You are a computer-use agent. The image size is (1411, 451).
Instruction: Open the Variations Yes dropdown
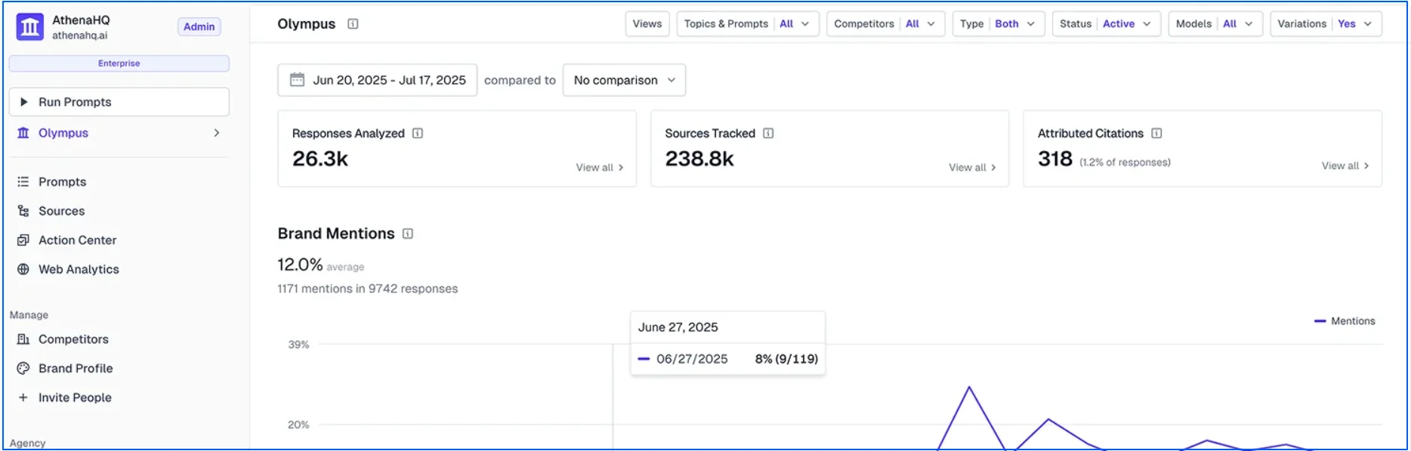(x=1326, y=24)
